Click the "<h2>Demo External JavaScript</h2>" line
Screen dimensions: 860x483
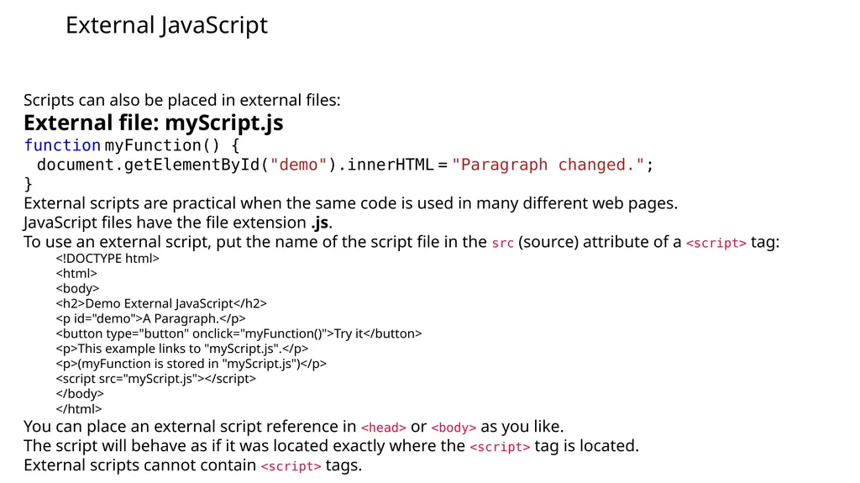tap(161, 303)
